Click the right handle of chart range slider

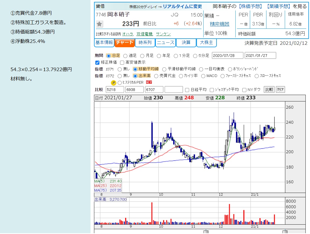click(285, 232)
